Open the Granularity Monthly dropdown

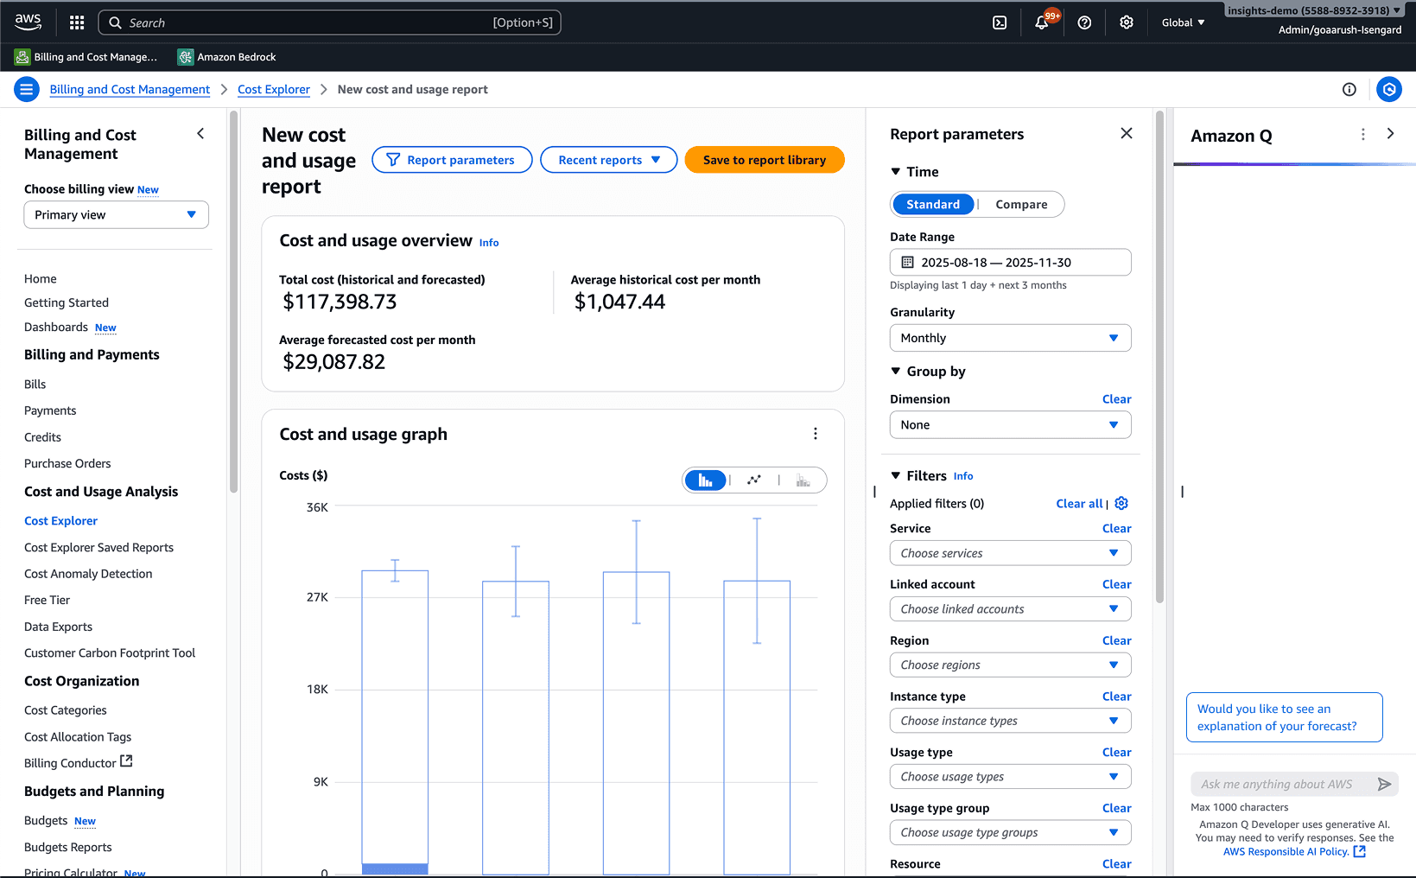point(1010,338)
